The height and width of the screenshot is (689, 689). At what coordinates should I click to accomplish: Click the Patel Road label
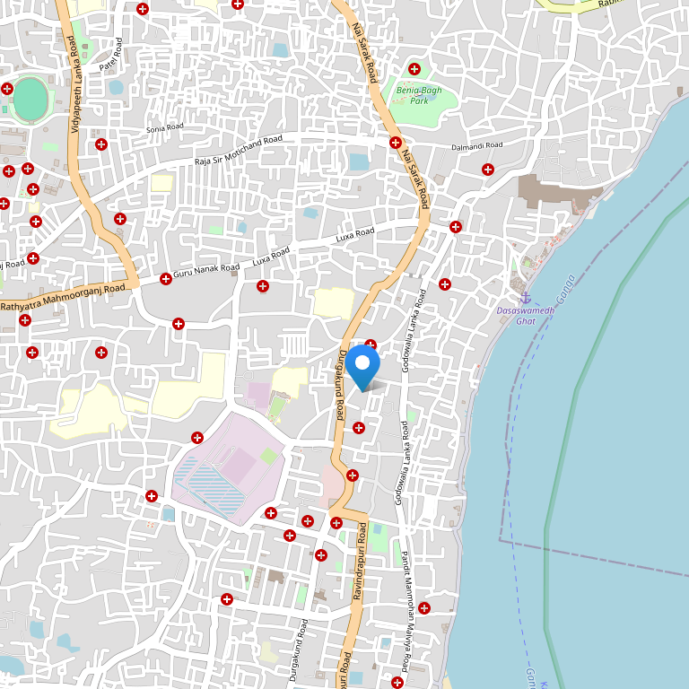(109, 54)
